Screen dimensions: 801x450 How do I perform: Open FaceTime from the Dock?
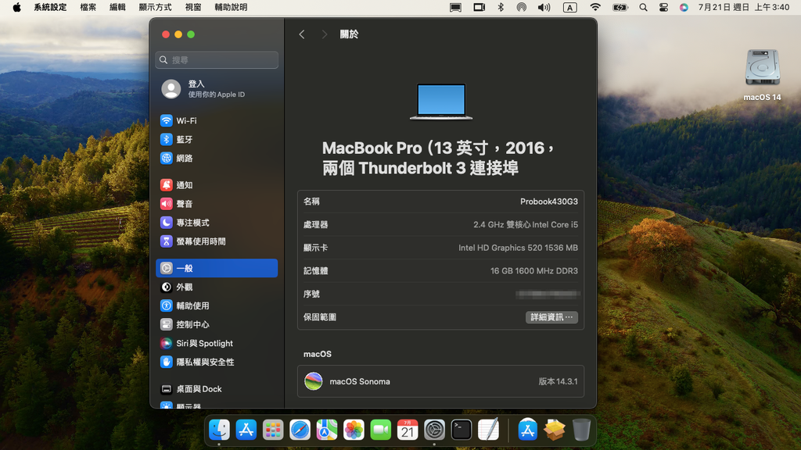[x=381, y=430]
